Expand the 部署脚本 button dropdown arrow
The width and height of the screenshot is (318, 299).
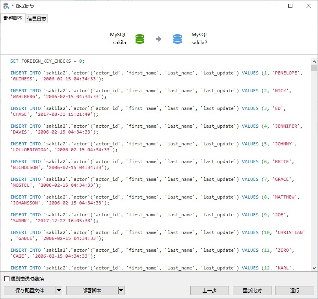click(x=121, y=290)
